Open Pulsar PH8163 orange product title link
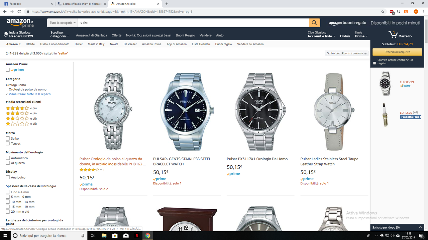428x240 pixels. point(113,161)
